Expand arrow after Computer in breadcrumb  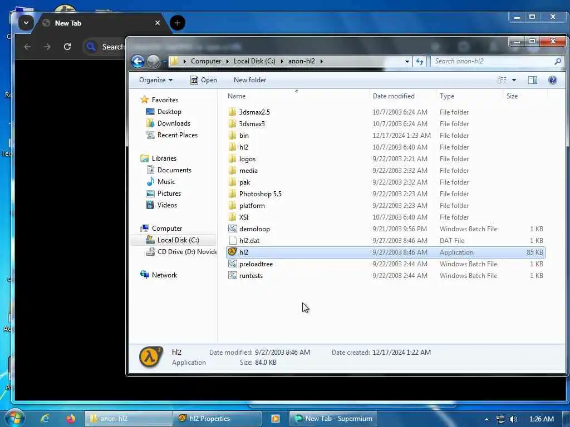click(x=227, y=61)
